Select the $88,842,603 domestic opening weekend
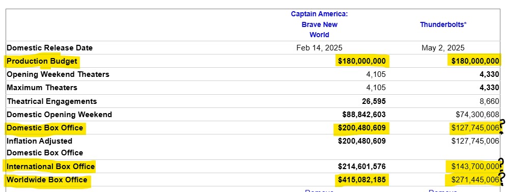 click(x=363, y=115)
